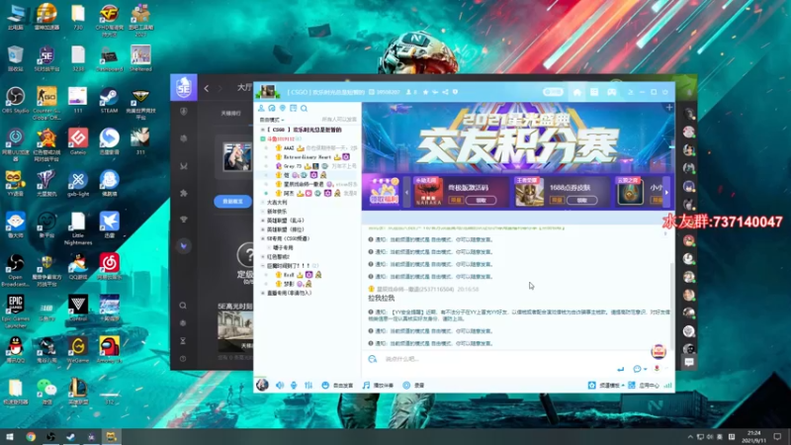Image resolution: width=791 pixels, height=445 pixels.
Task: Open the WeGame desktop shortcut
Action: (78, 350)
